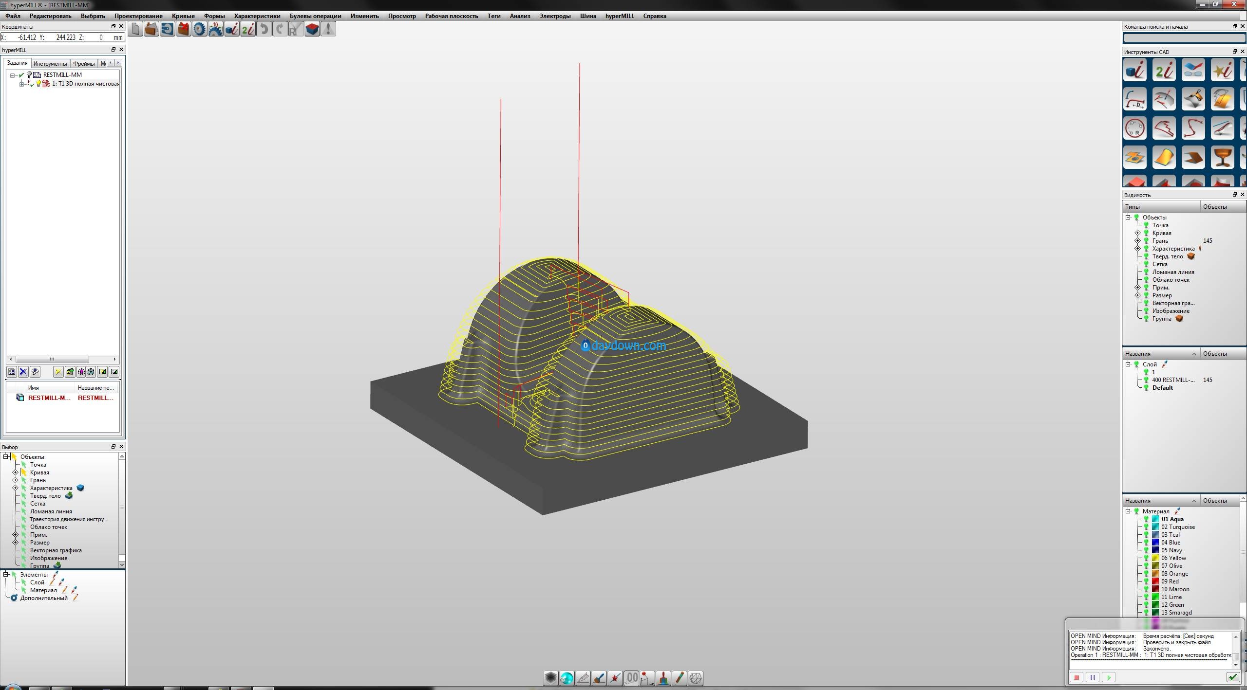Expand Характеристика node in Выбор panel
Viewport: 1247px width, 690px height.
15,488
